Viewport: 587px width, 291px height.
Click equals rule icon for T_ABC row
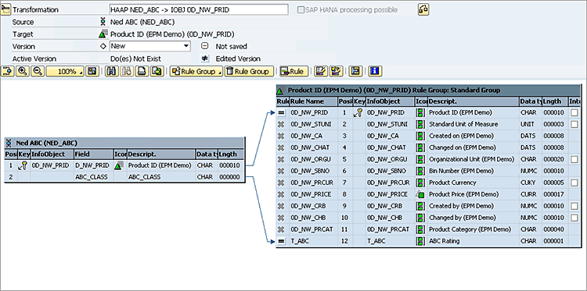(282, 241)
